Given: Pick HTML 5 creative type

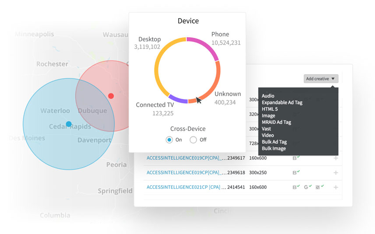Looking at the screenshot, I should (x=270, y=109).
